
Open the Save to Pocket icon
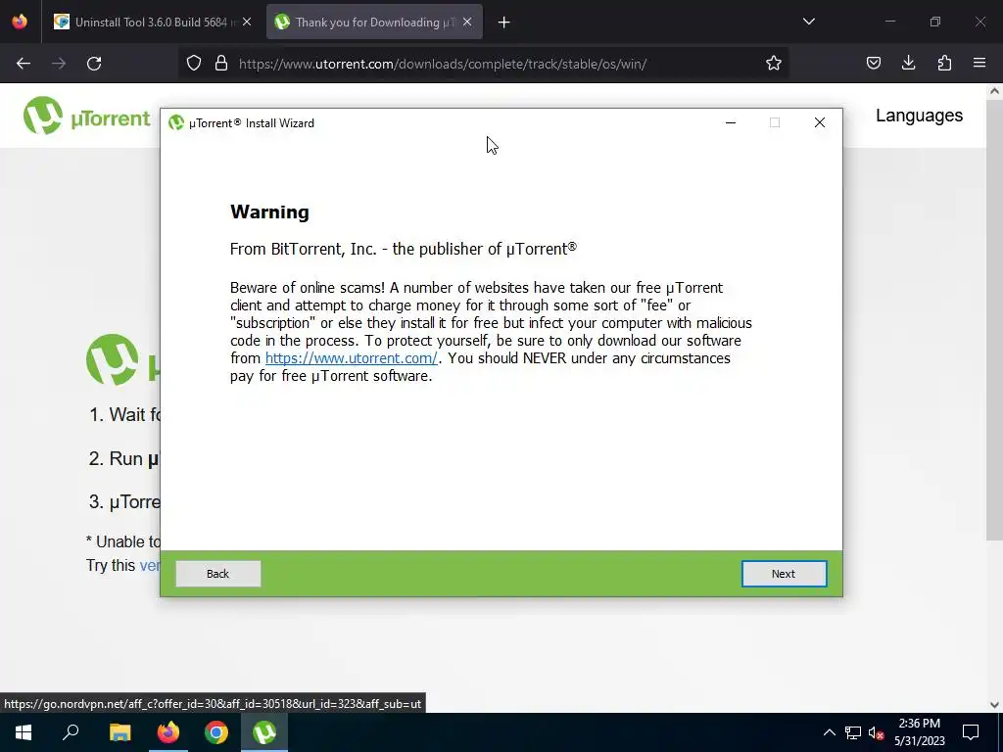[873, 64]
